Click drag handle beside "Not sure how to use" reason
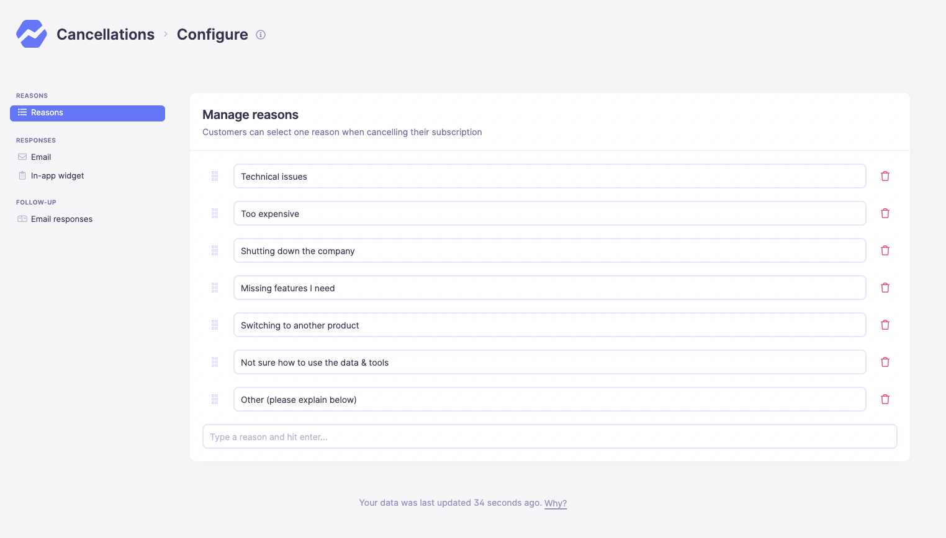 215,362
